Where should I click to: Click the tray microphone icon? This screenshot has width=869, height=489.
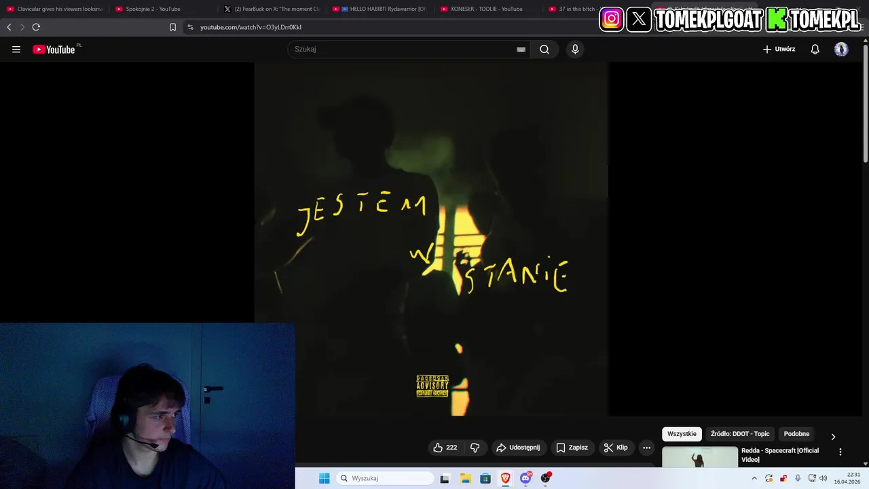[798, 478]
